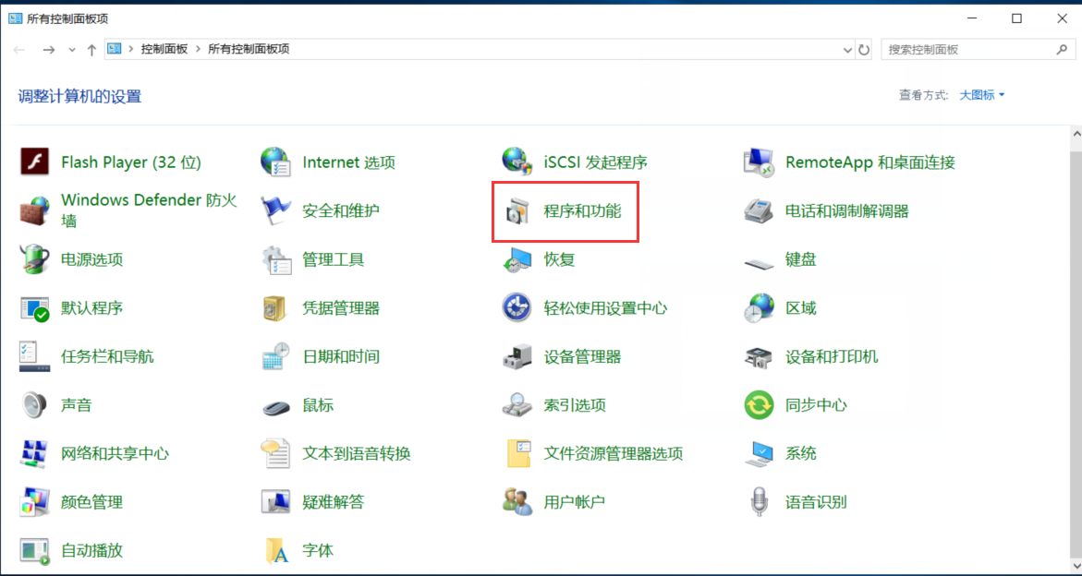Click the 轻松使用设置中心 icon
Image resolution: width=1082 pixels, height=576 pixels.
pos(517,308)
